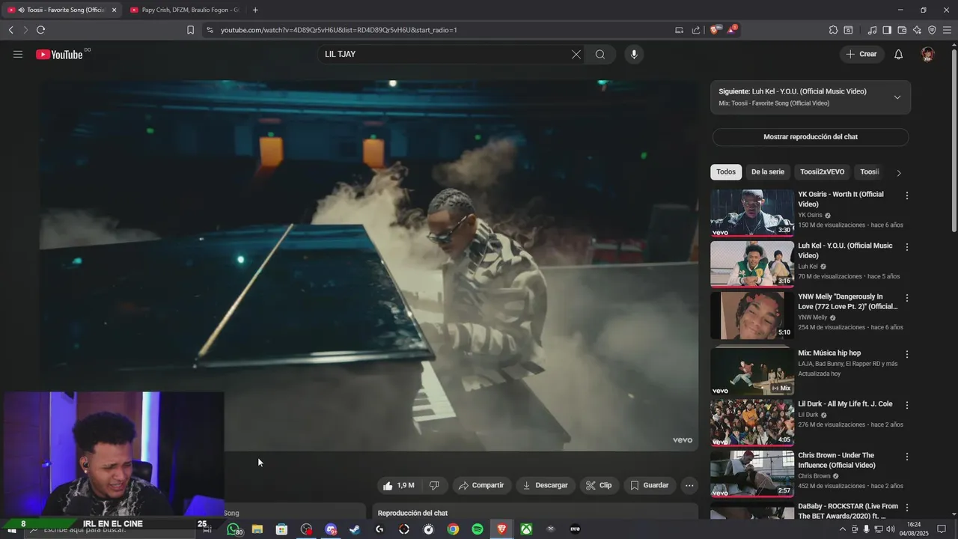The width and height of the screenshot is (958, 539).
Task: Show the chat replay button
Action: (811, 137)
